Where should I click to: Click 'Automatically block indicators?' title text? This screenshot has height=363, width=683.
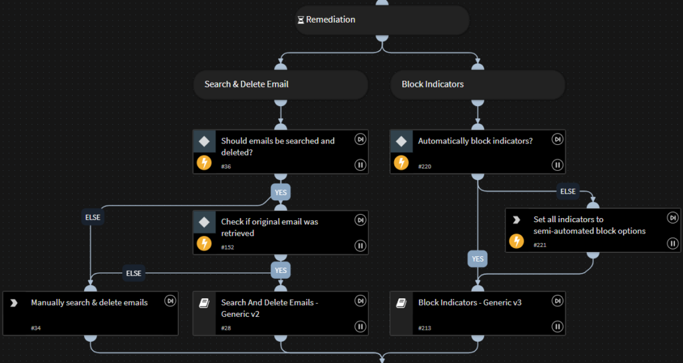pyautogui.click(x=475, y=141)
